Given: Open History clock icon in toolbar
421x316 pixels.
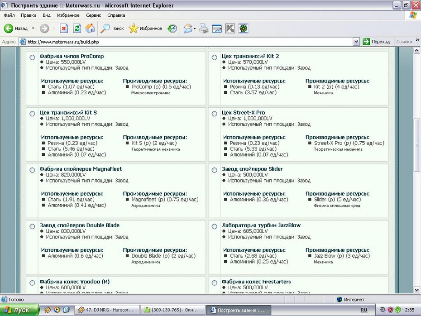Looking at the screenshot, I should (172, 28).
